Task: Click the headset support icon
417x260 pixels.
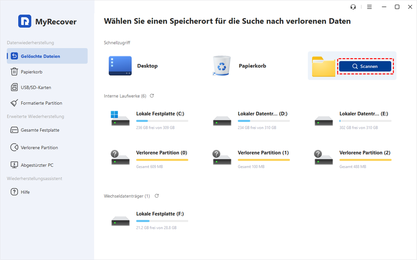Action: [353, 7]
